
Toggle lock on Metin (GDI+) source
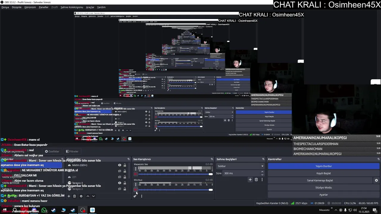click(125, 165)
